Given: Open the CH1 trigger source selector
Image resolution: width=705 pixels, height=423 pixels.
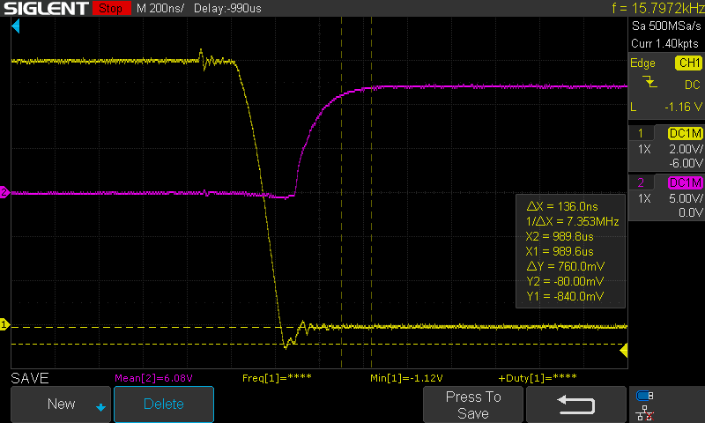Looking at the screenshot, I should [687, 63].
